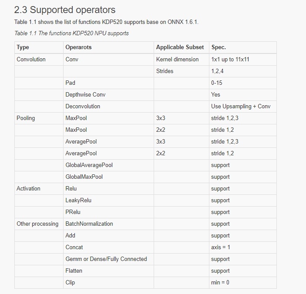Viewport: 306px width, 294px height.
Task: Select the "LeakyRelu" operator cell
Action: 78,200
